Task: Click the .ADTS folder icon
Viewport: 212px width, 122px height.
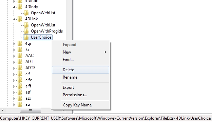Action: [20, 68]
